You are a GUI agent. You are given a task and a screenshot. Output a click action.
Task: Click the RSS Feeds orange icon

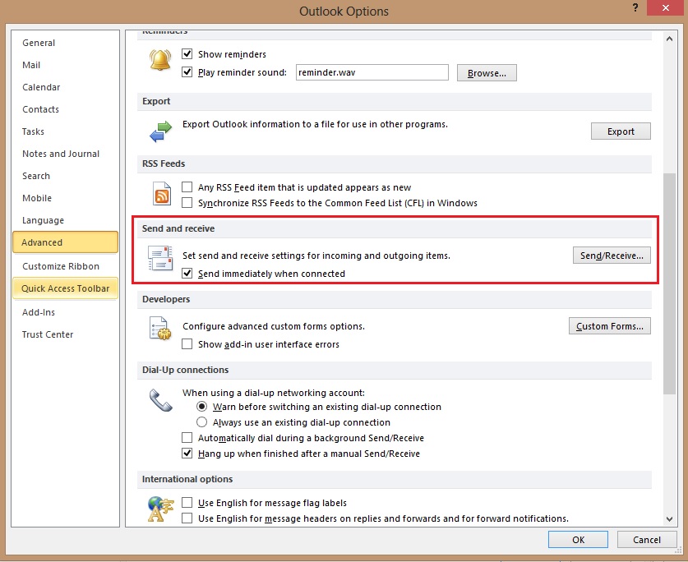point(161,193)
